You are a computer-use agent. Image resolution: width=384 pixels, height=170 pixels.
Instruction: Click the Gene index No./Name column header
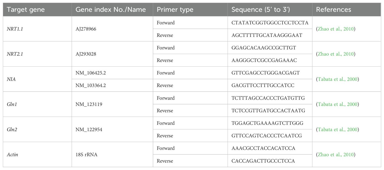[x=111, y=10]
